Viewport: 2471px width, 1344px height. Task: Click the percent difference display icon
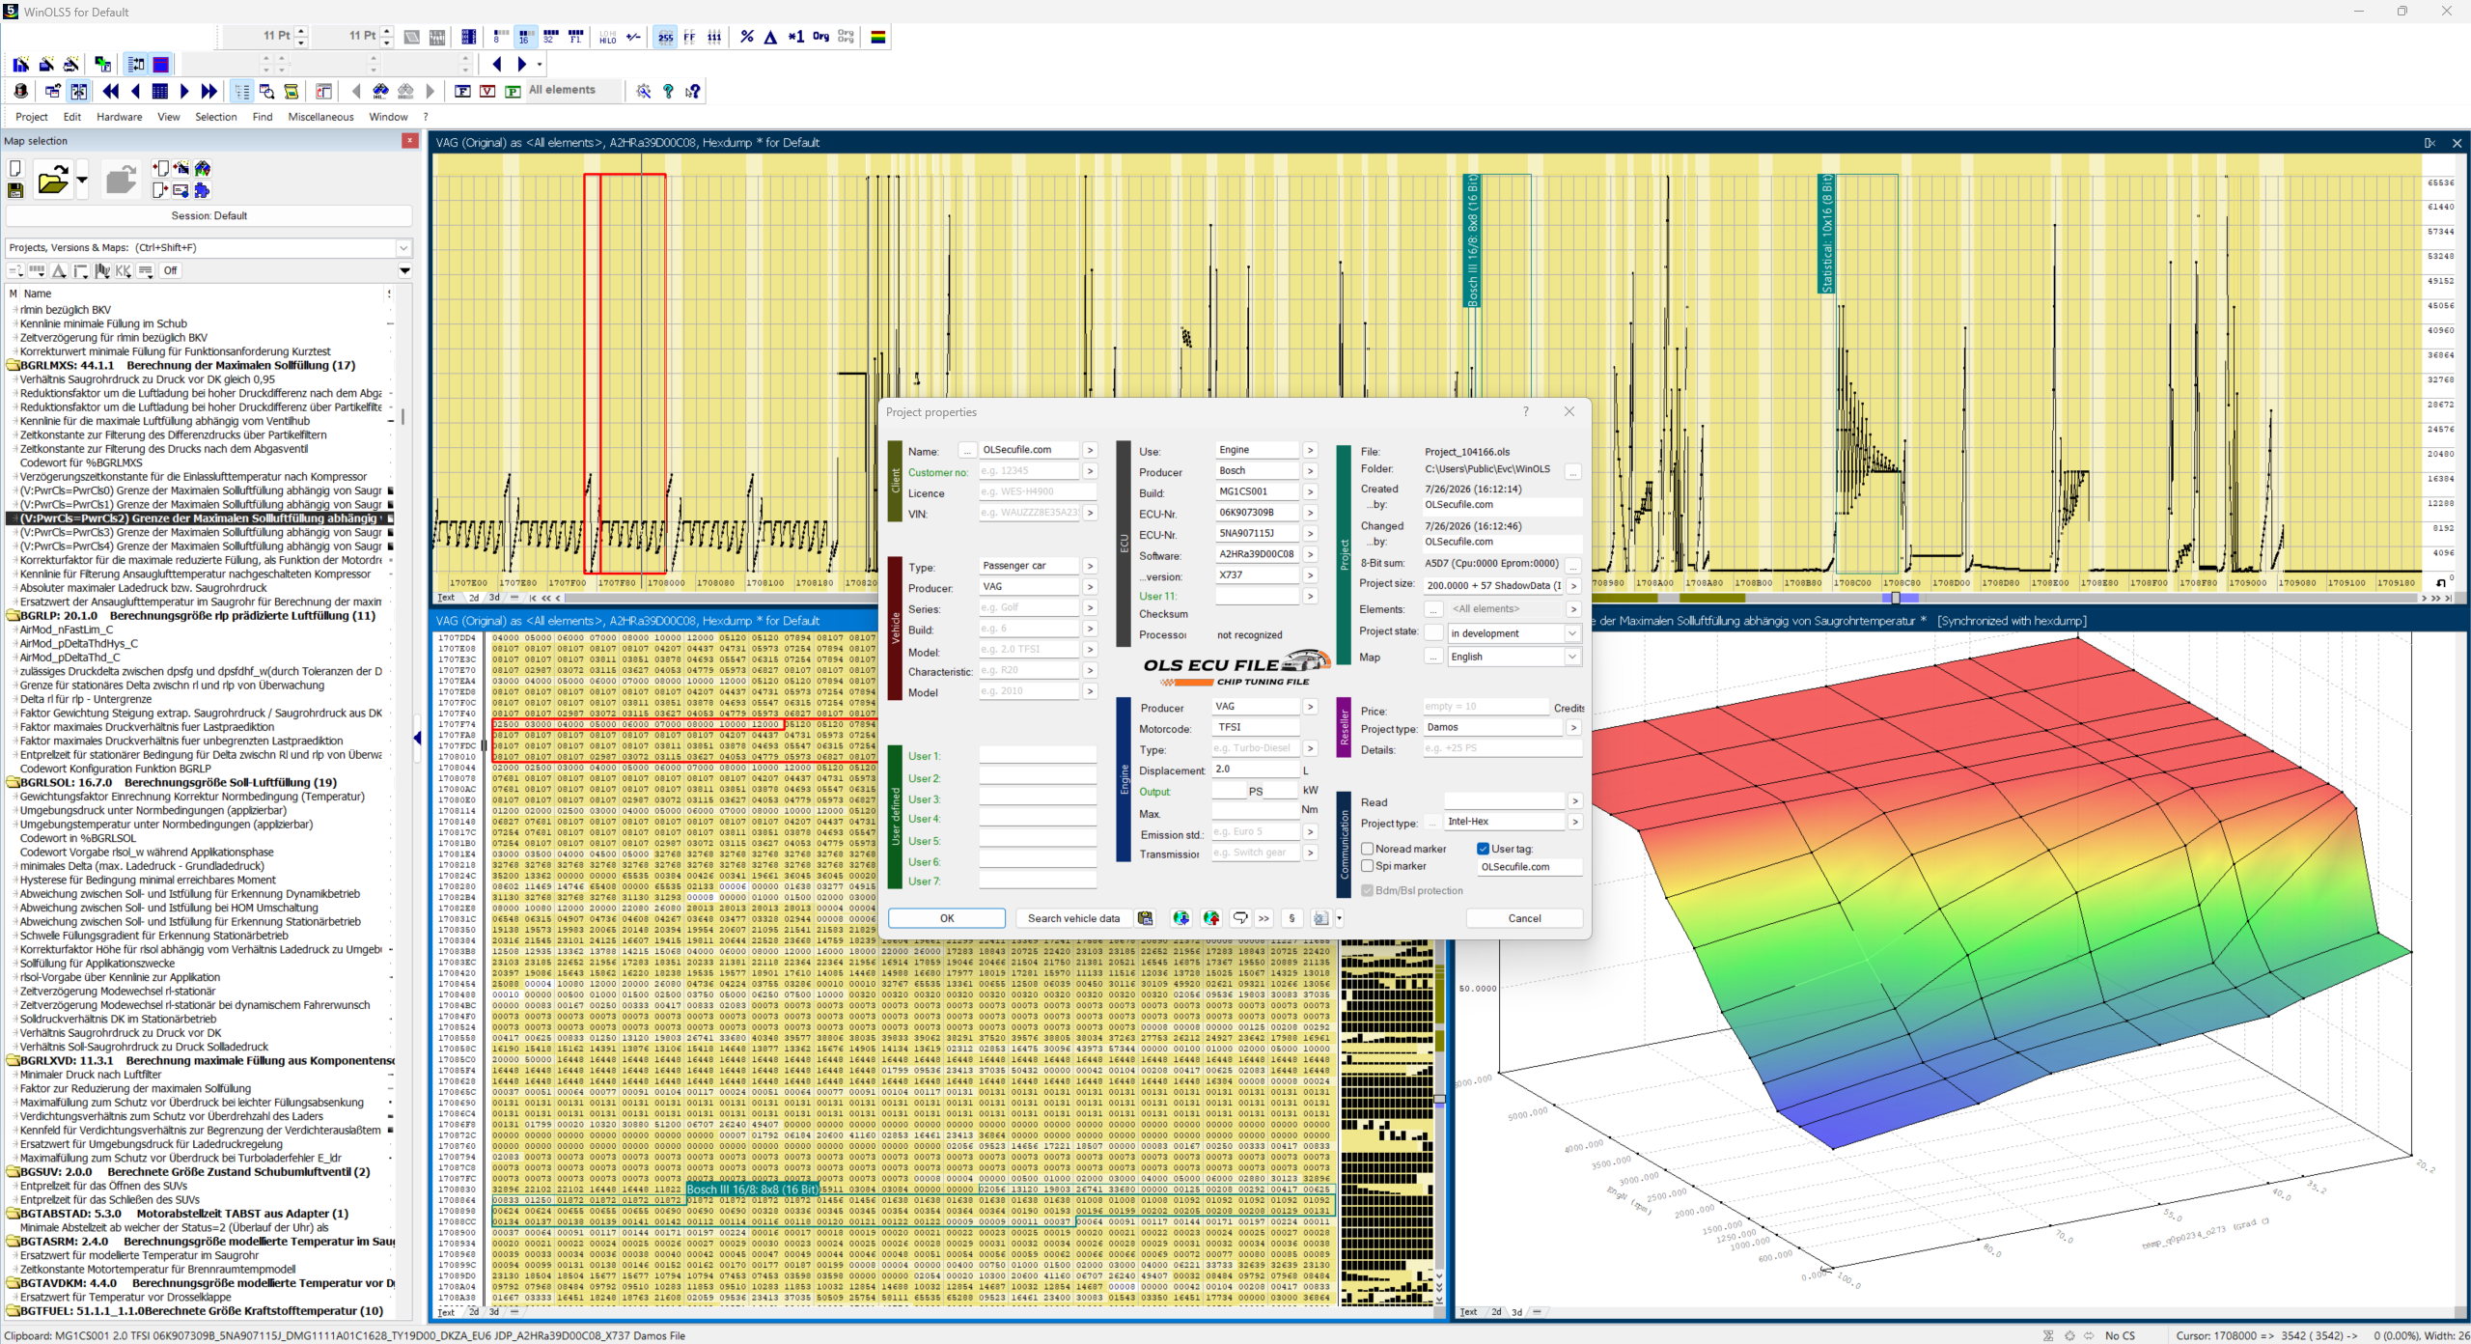coord(746,37)
